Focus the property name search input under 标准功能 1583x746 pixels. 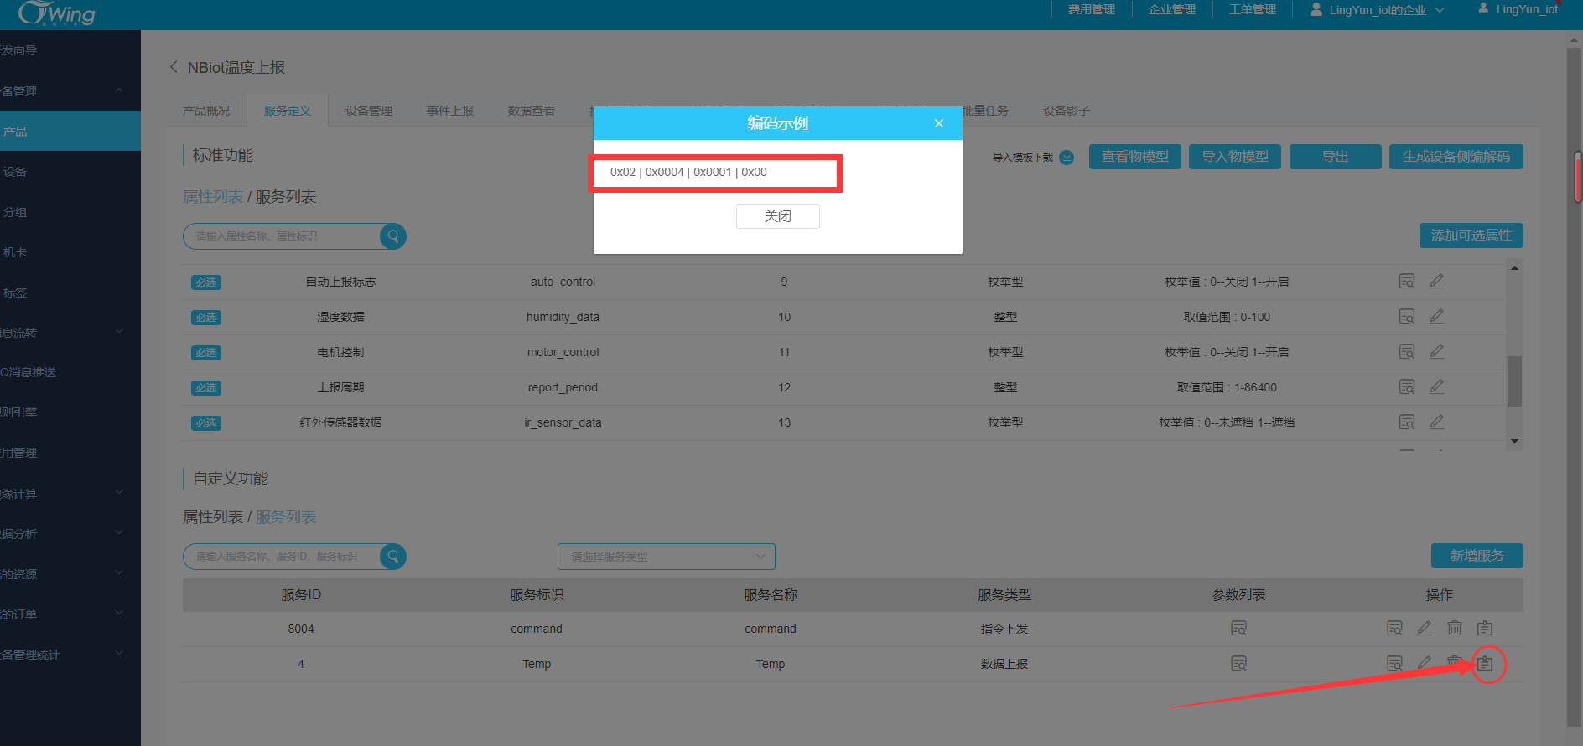pyautogui.click(x=283, y=236)
